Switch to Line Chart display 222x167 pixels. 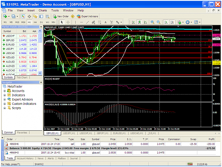tap(145, 22)
